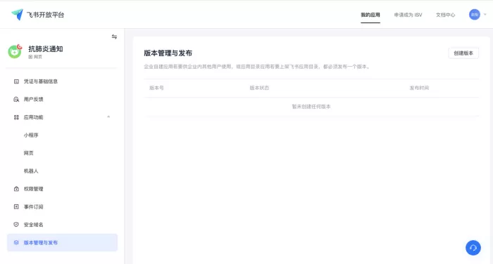Click the 用户反馈 sidebar icon
493x264 pixels.
tap(16, 100)
